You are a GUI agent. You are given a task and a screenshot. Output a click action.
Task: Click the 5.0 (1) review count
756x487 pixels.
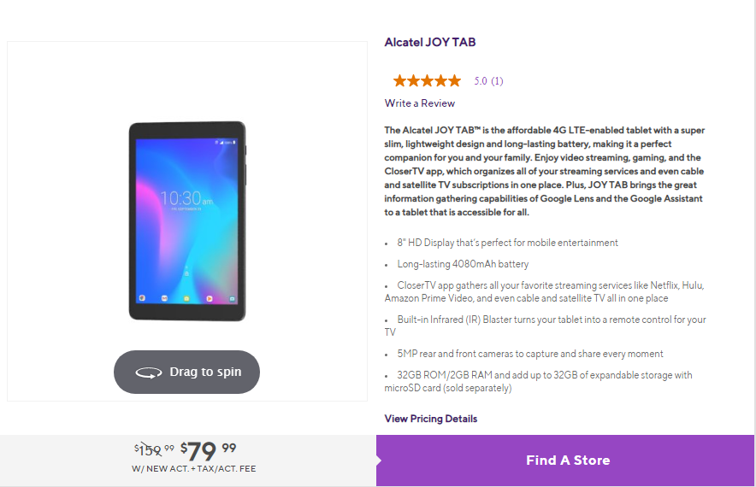pyautogui.click(x=488, y=81)
